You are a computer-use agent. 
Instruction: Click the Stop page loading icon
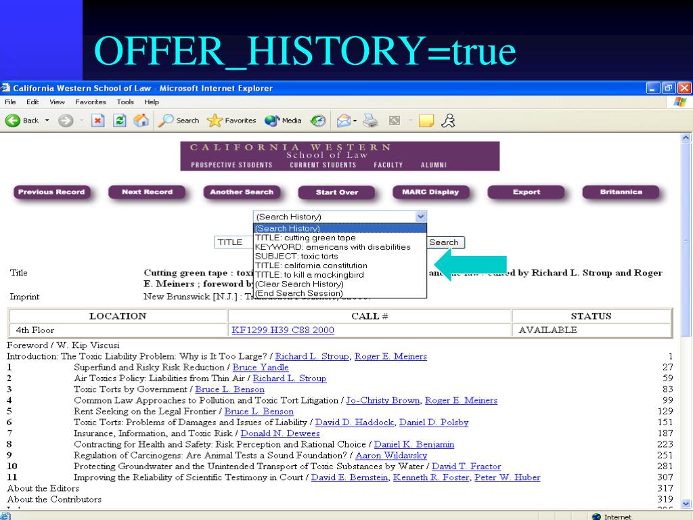97,121
